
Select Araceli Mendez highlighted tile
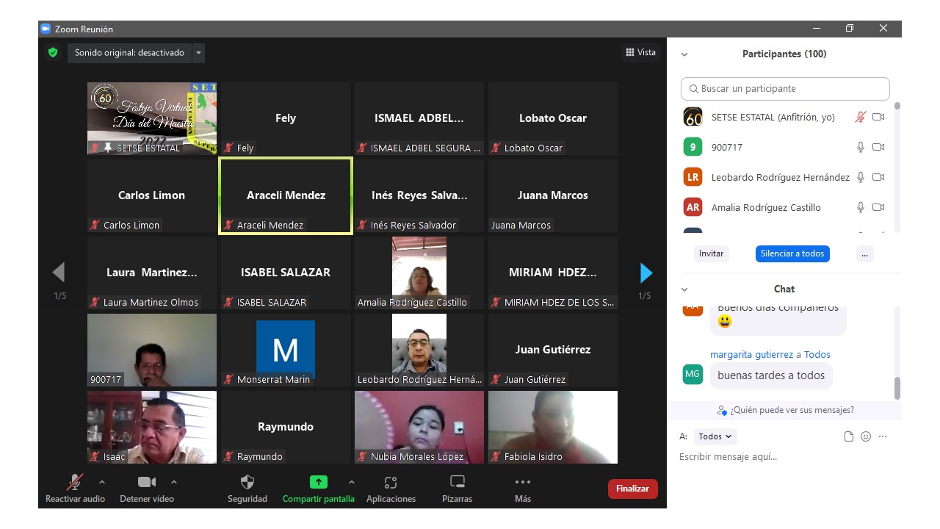[x=286, y=195]
